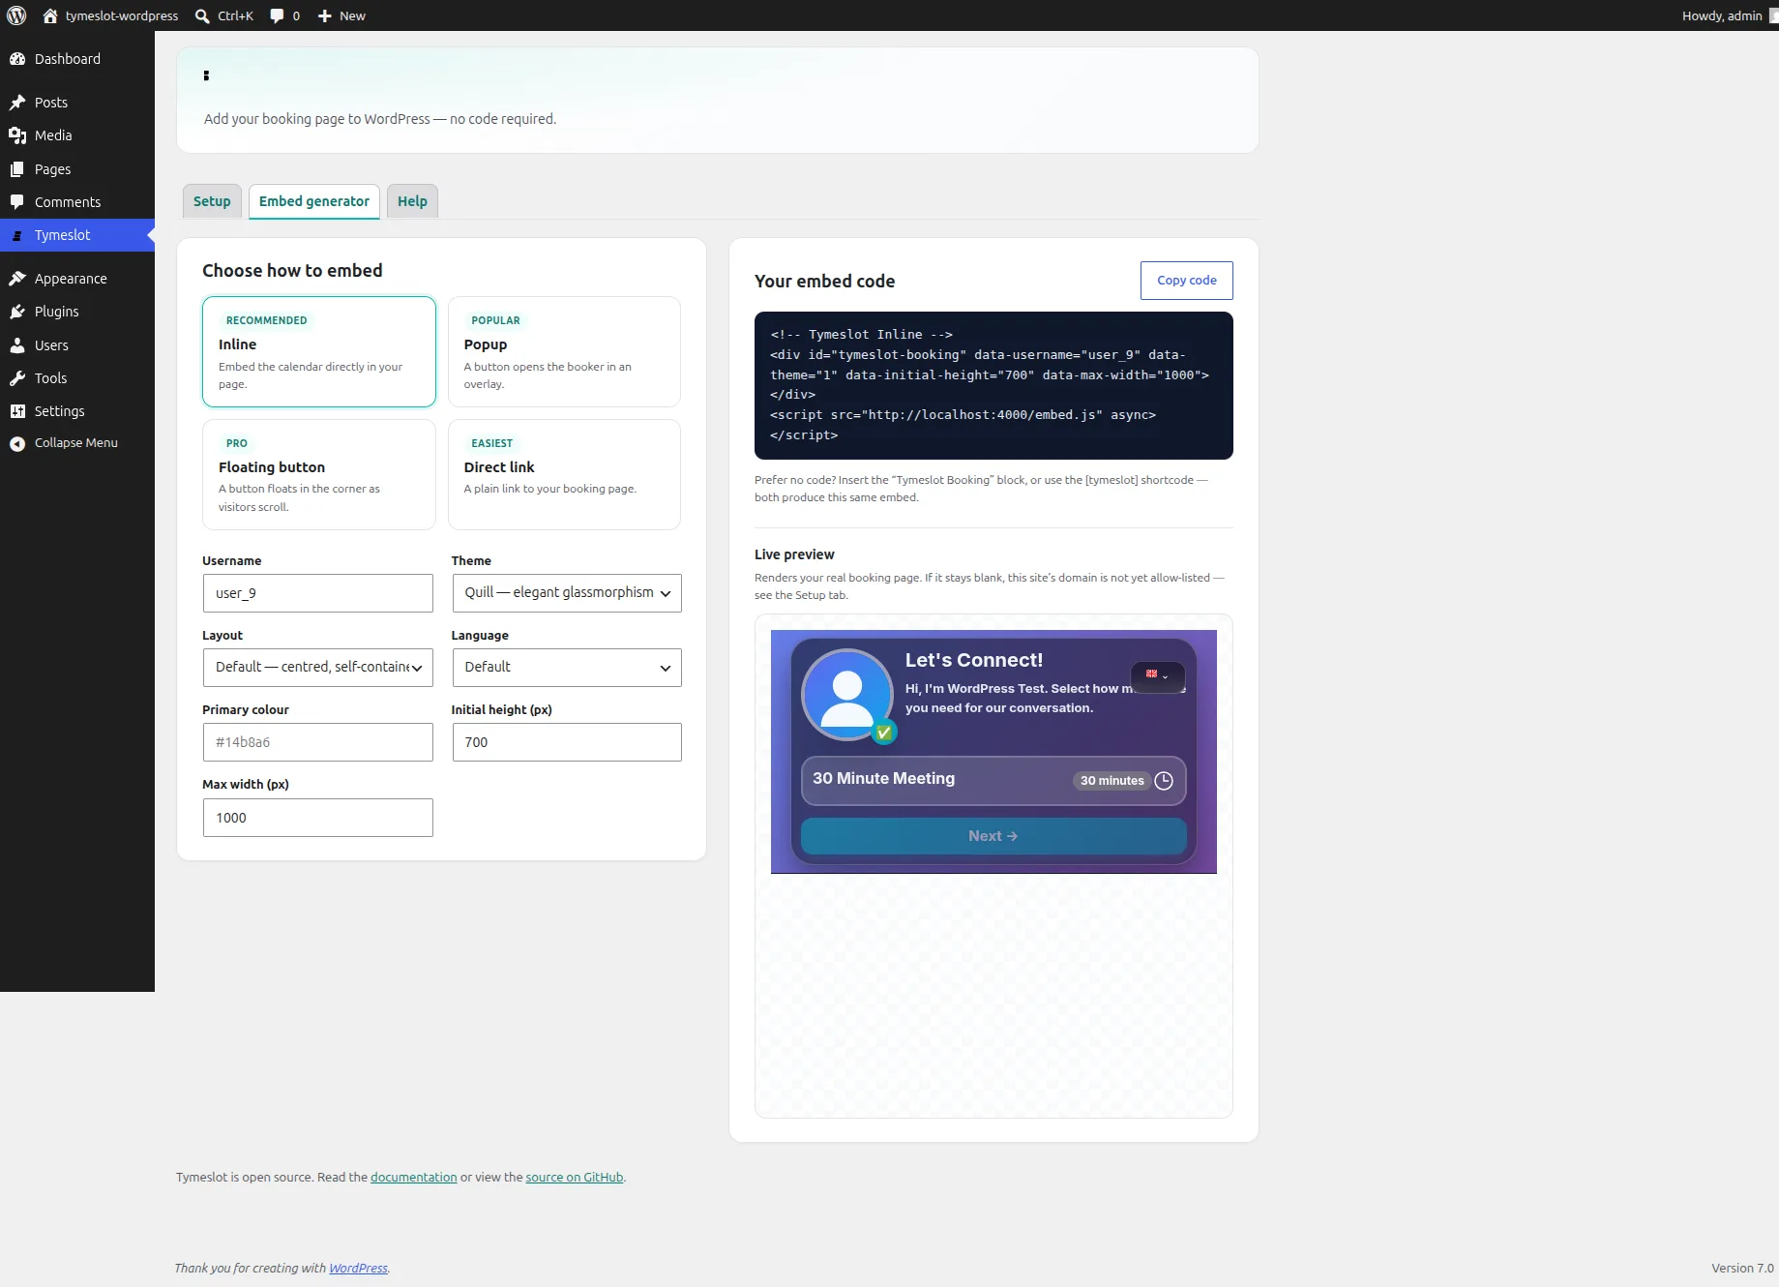The image size is (1779, 1287).
Task: Open the Settings menu item
Action: pos(77,411)
